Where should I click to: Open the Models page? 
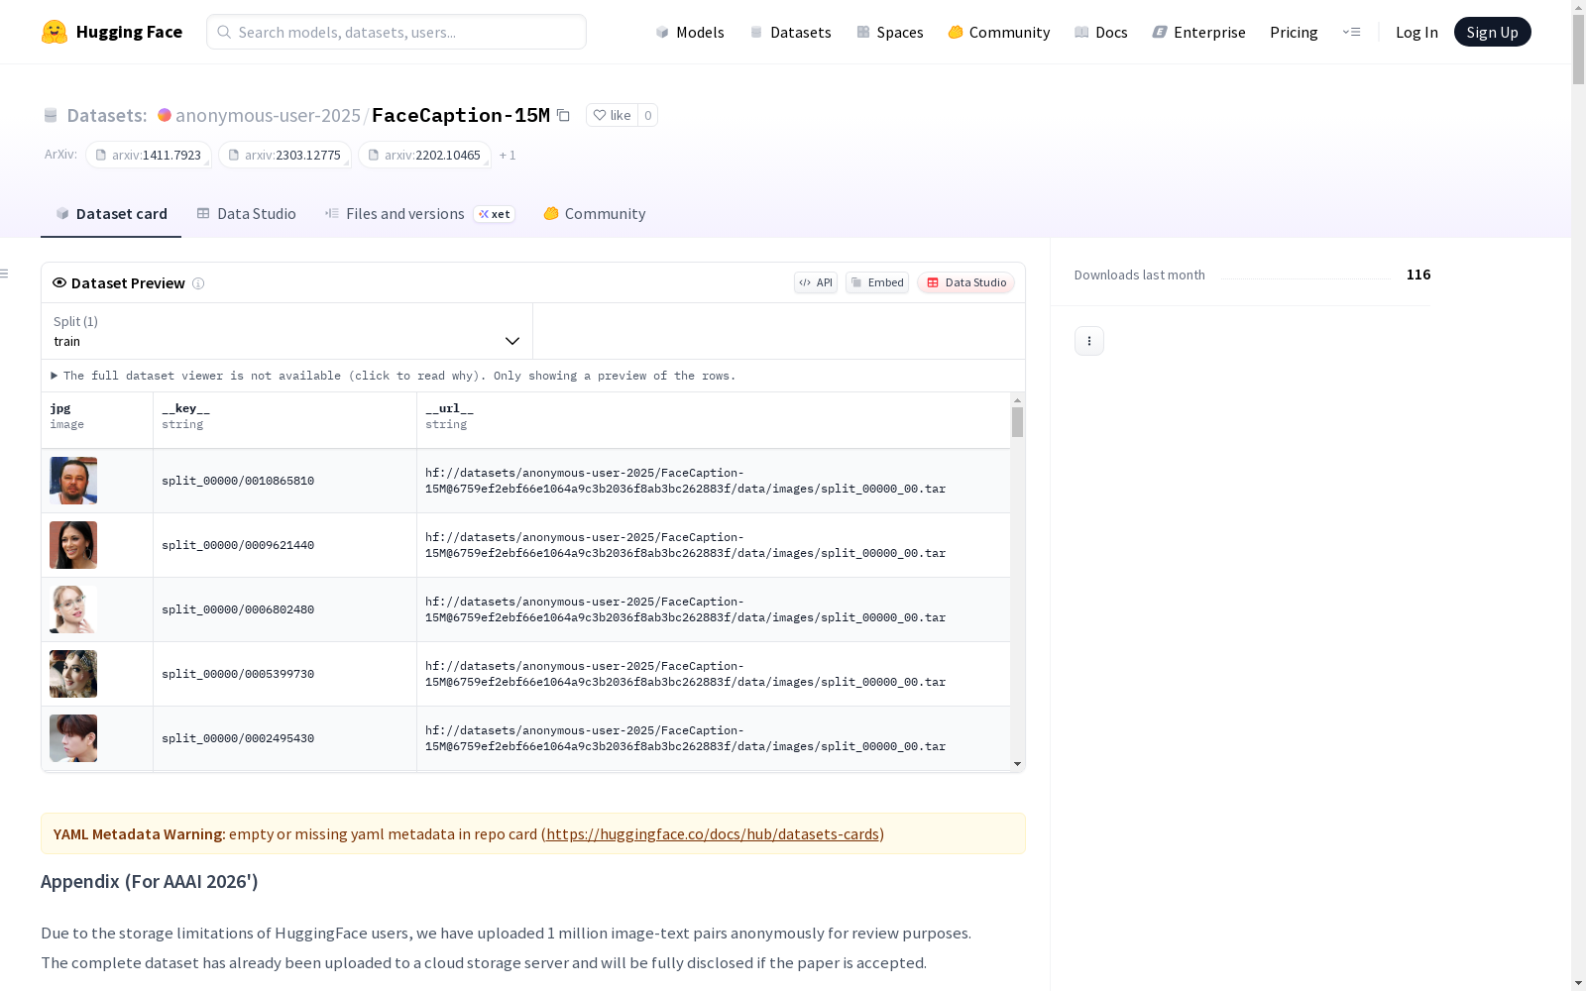690,32
